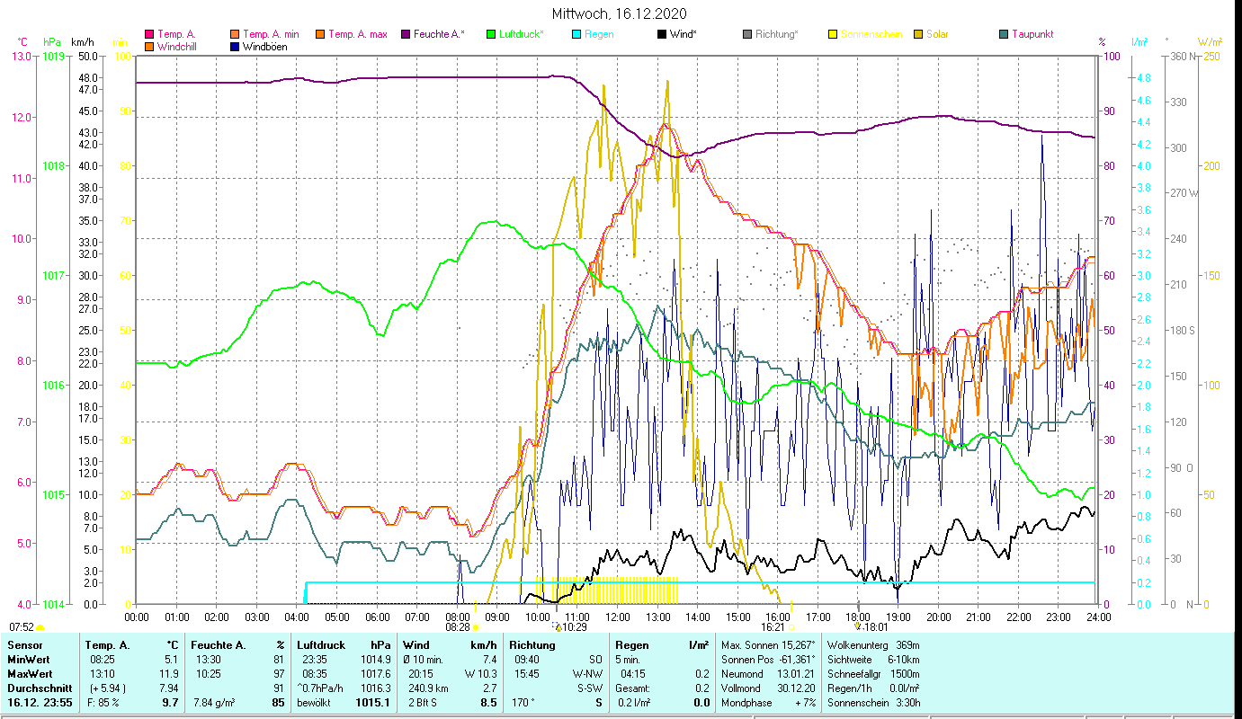Click the Regen legend label
Viewport: 1242px width, 719px height.
[x=599, y=35]
